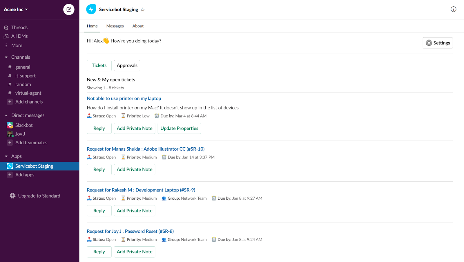The image size is (464, 262).
Task: Open Manas Shukla Adobe Illustrator request link
Action: [x=146, y=149]
